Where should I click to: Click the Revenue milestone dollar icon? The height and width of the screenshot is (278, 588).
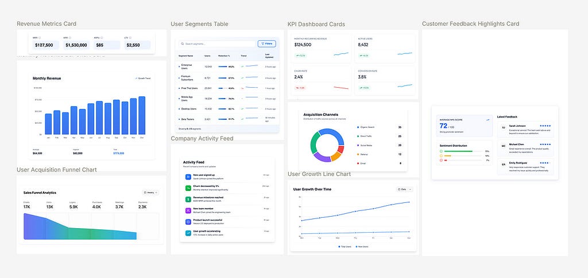pyautogui.click(x=188, y=199)
